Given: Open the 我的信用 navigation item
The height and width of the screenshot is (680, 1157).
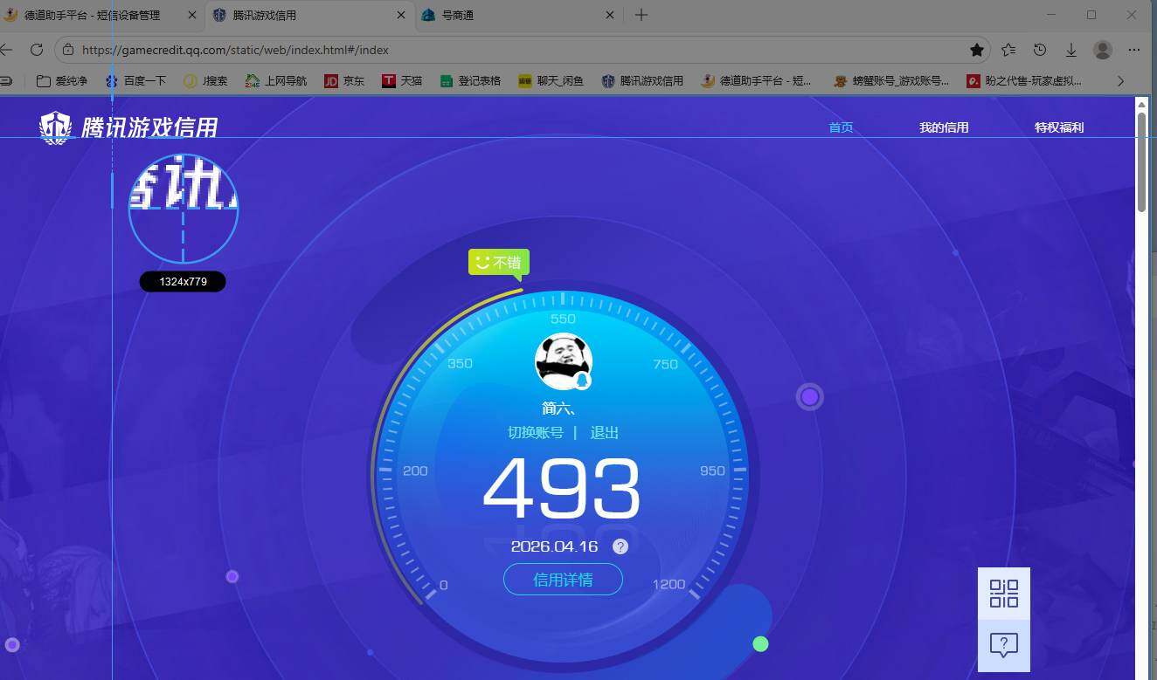Looking at the screenshot, I should coord(944,127).
